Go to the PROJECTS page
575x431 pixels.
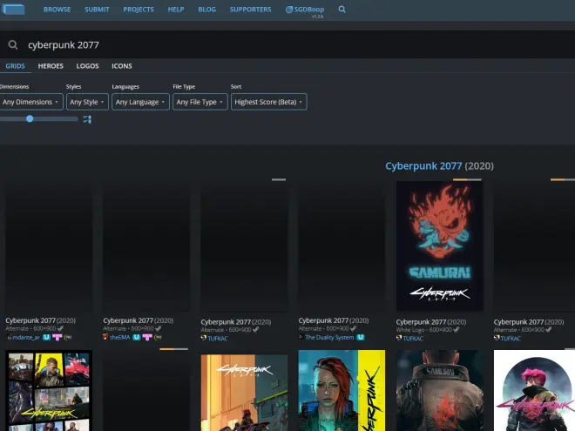(x=139, y=10)
